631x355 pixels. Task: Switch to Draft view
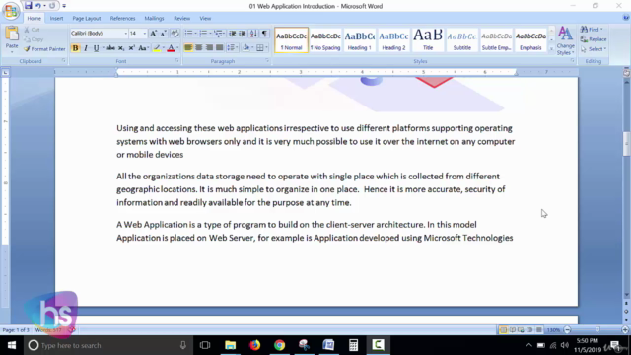click(539, 330)
